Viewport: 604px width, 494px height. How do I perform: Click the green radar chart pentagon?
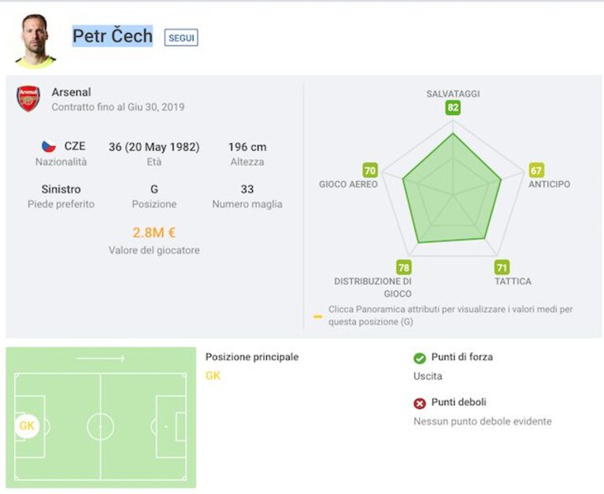(x=452, y=189)
